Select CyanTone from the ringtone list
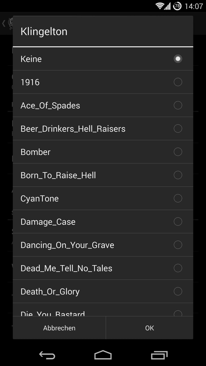This screenshot has width=206, height=366. click(x=103, y=198)
